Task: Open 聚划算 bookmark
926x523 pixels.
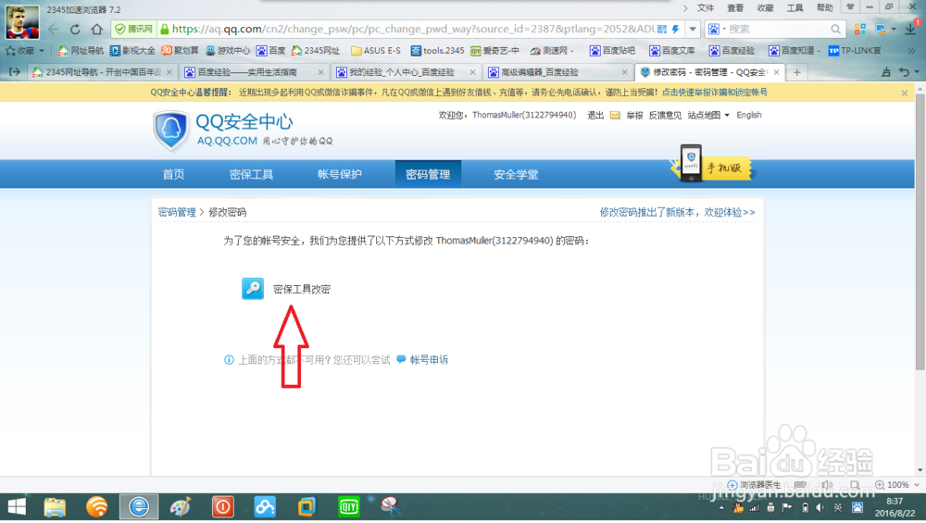Action: [181, 51]
